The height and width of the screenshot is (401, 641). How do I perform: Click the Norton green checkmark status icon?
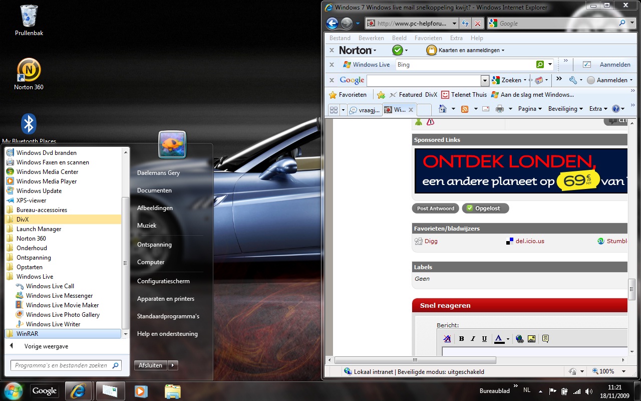tap(398, 50)
